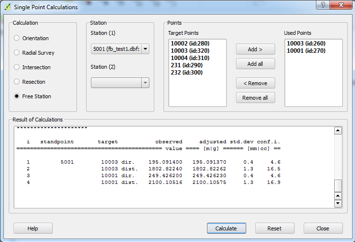Select the Free Station option
This screenshot has height=242, width=355.
pos(17,96)
